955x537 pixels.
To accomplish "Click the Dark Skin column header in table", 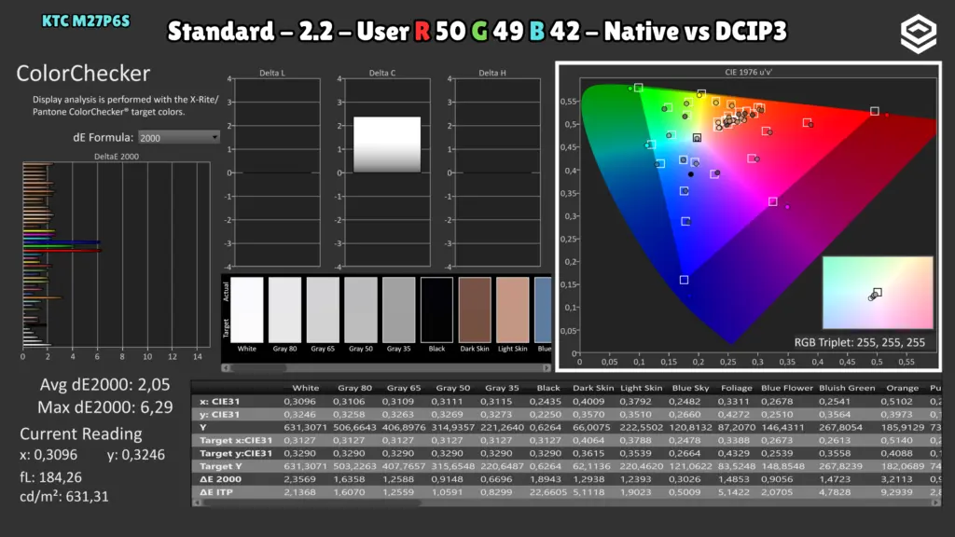I will tap(592, 388).
